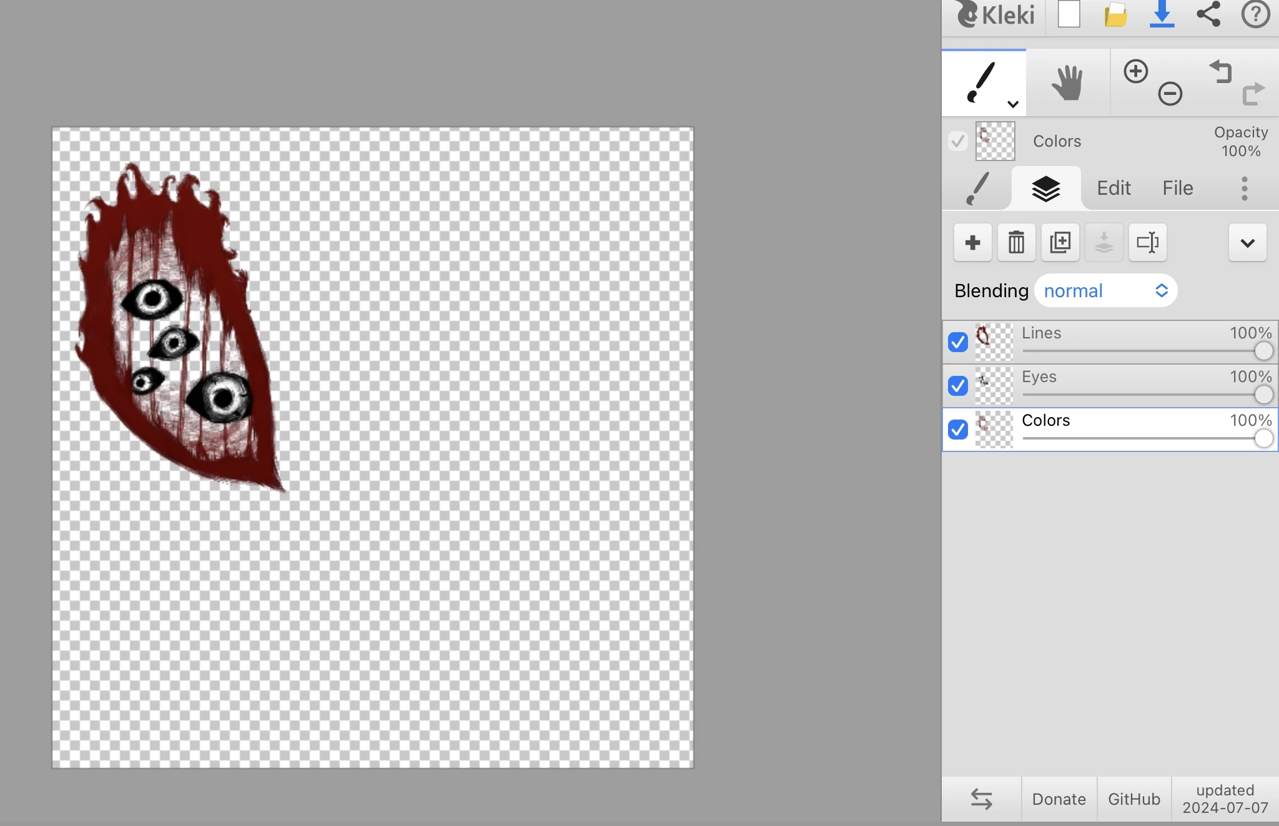Open the GitHub link
Image resolution: width=1279 pixels, height=826 pixels.
(1132, 799)
